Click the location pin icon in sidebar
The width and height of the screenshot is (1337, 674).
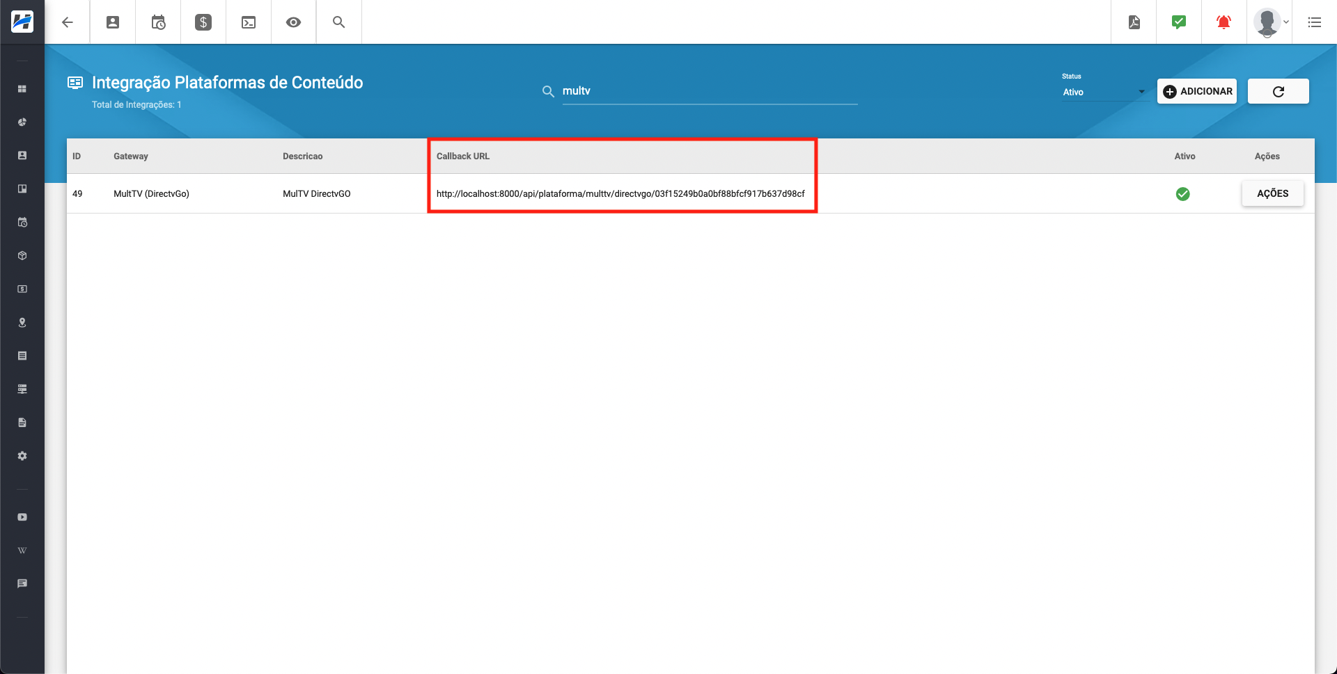pyautogui.click(x=22, y=322)
